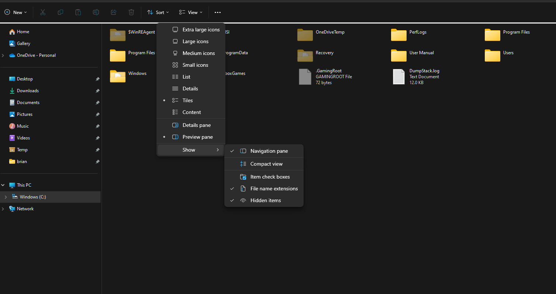Click the Cut scissors icon in toolbar
This screenshot has width=556, height=294.
click(x=43, y=12)
